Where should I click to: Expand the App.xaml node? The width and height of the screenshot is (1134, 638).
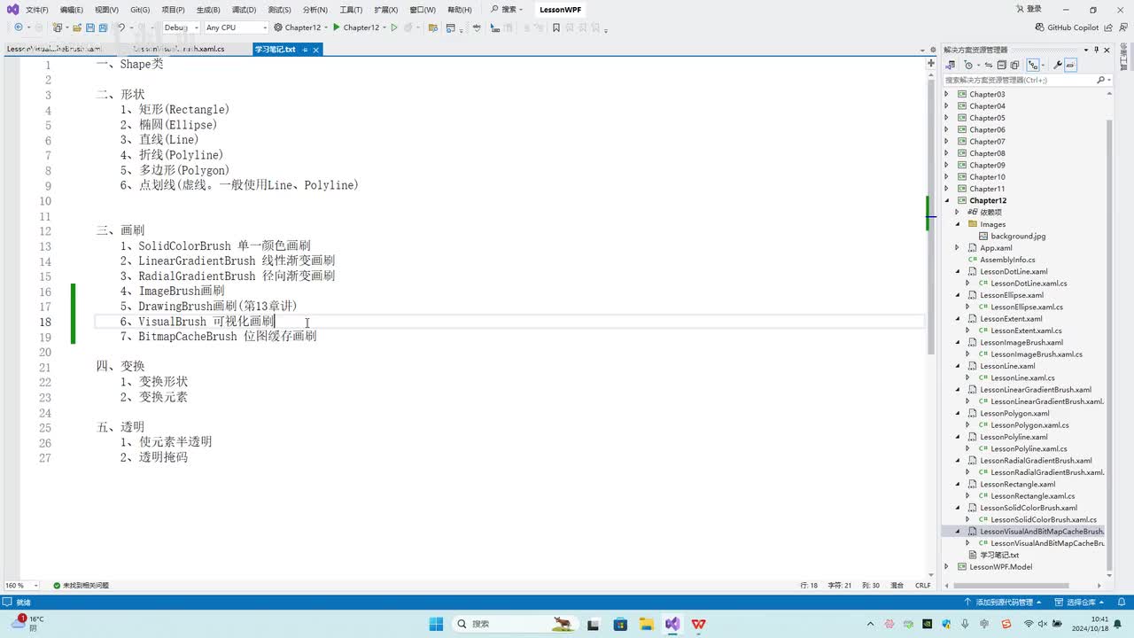[957, 248]
